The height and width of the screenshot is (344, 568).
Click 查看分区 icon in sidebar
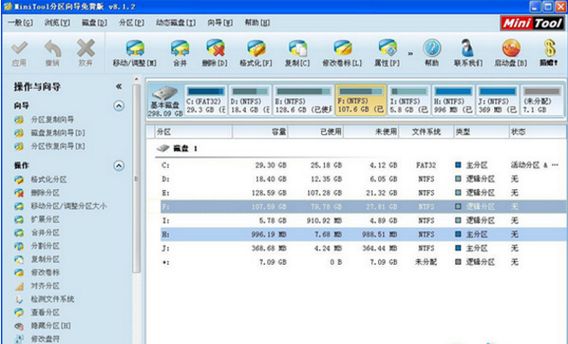coord(19,312)
